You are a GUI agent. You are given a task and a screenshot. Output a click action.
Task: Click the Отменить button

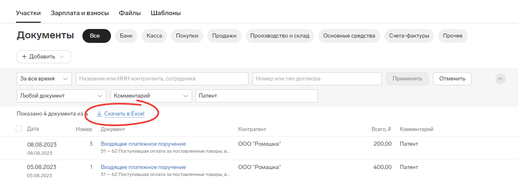452,79
